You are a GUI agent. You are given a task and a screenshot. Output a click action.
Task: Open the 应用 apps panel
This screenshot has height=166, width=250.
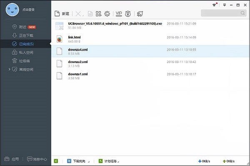point(12,159)
